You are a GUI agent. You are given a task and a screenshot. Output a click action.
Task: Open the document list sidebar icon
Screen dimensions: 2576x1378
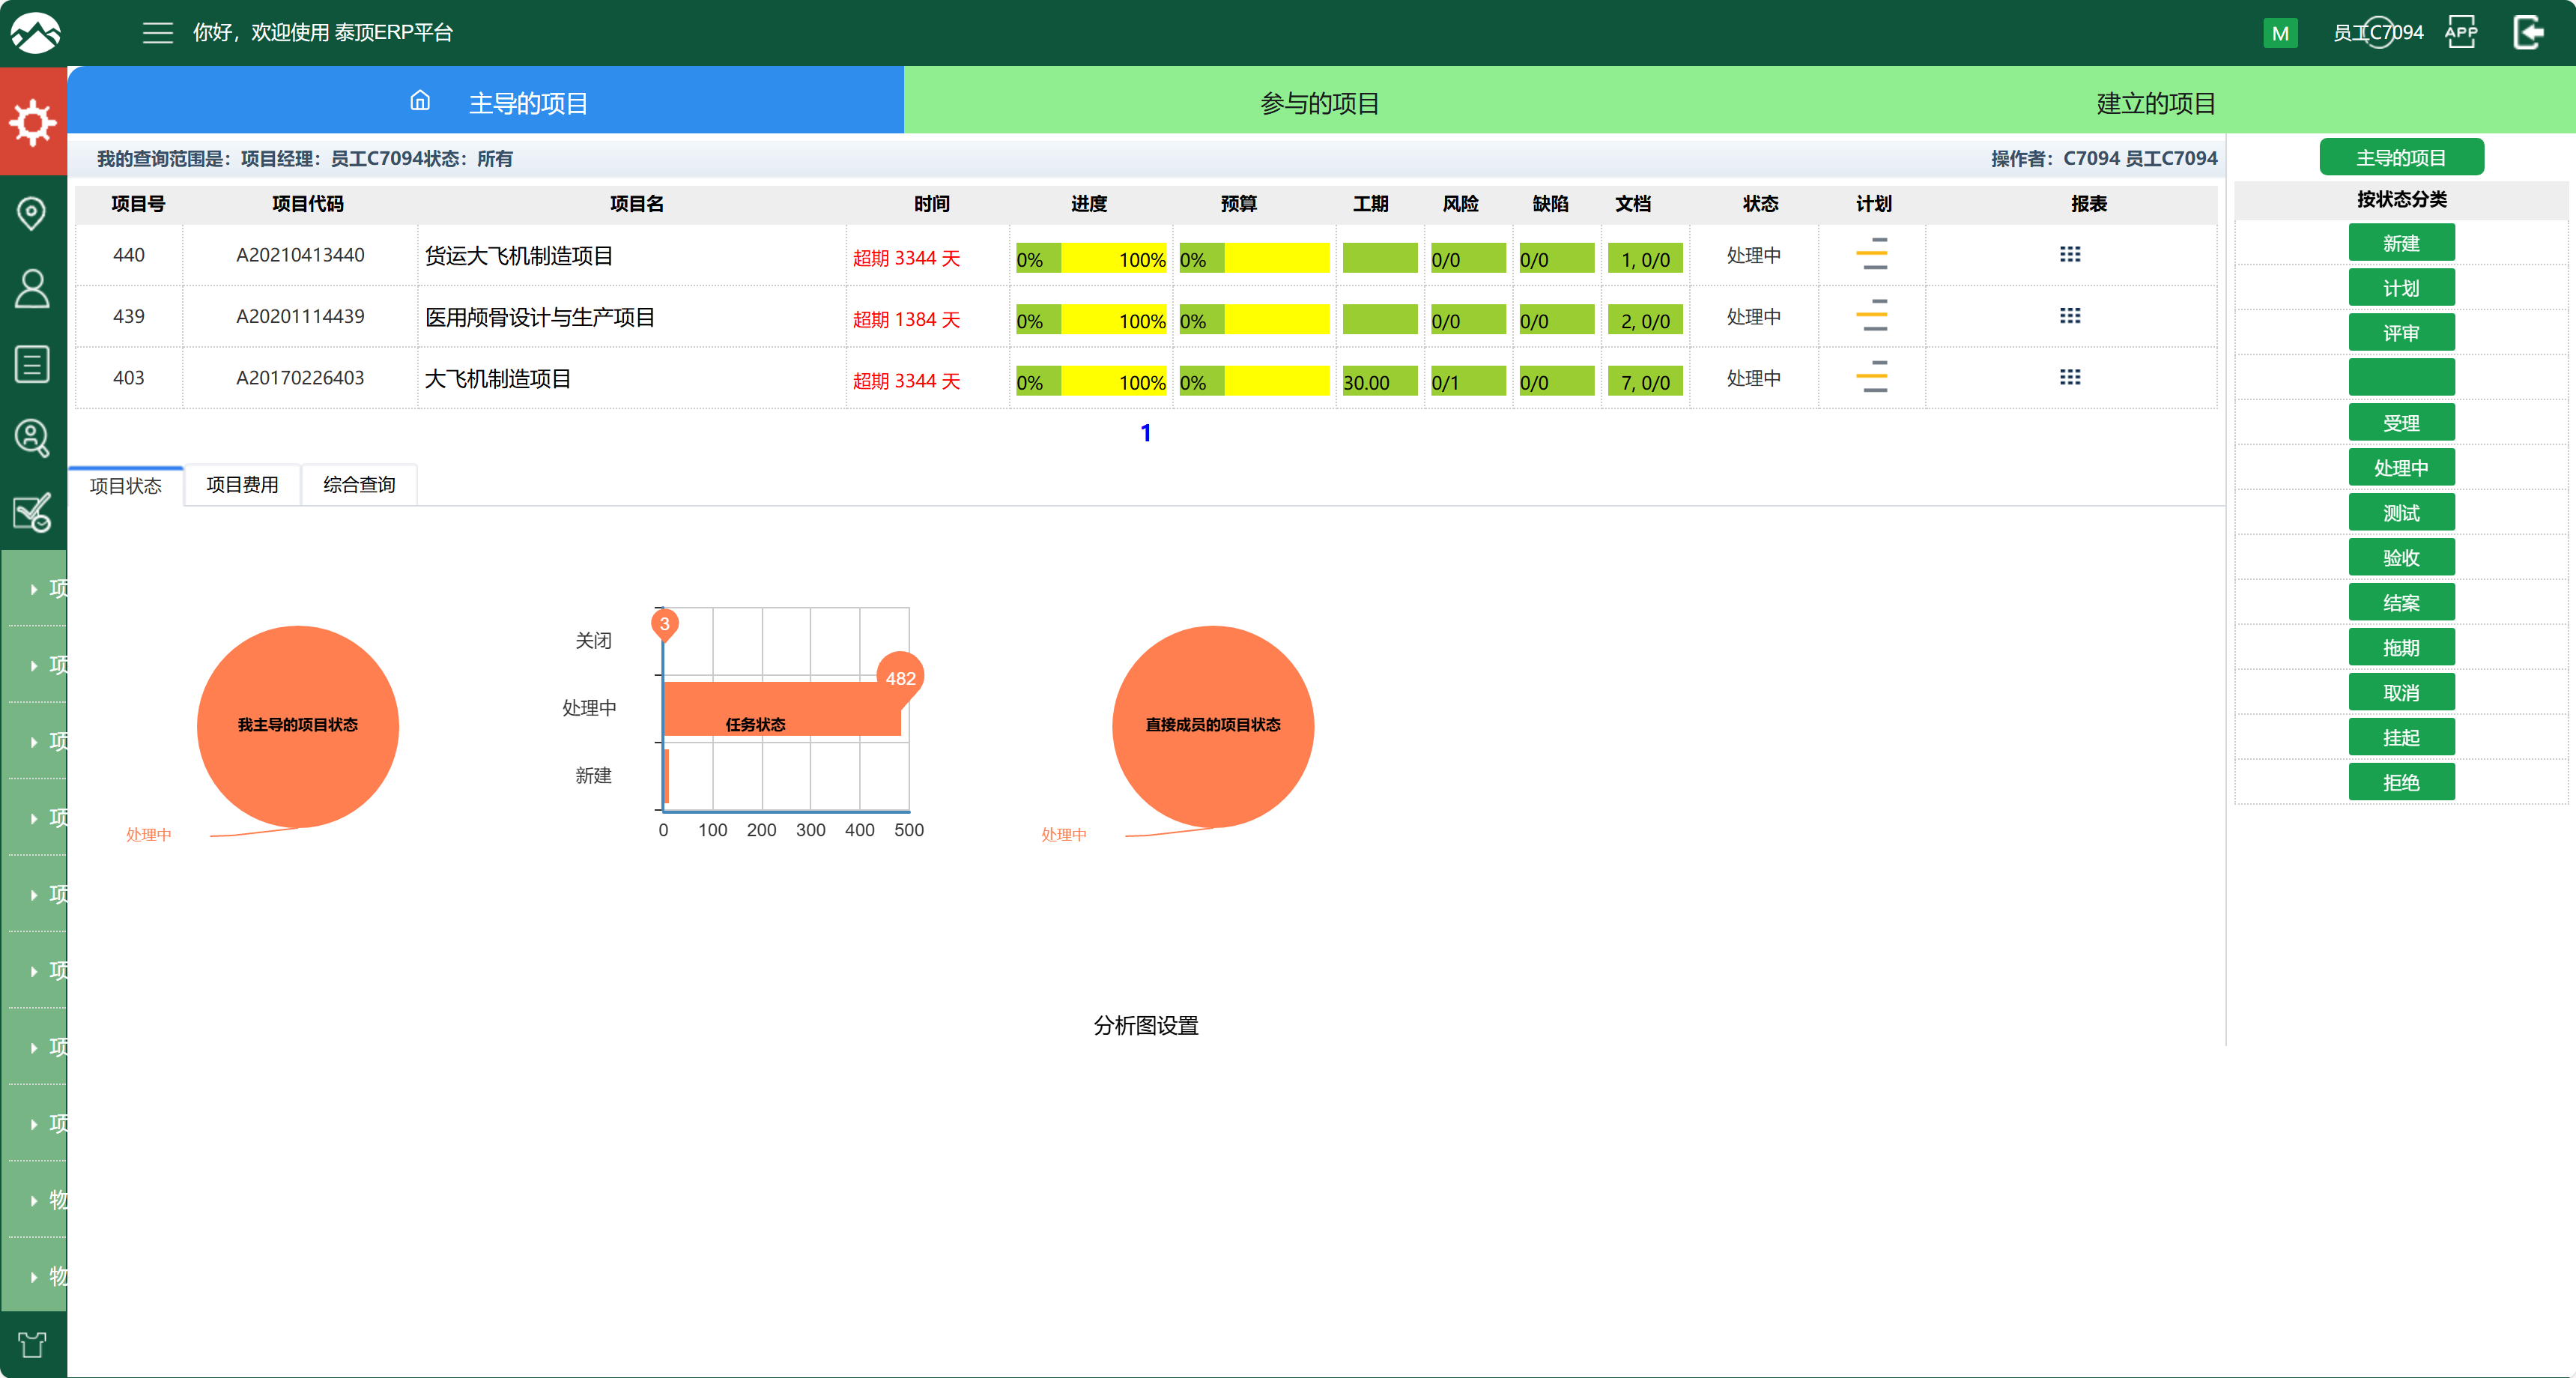tap(32, 364)
